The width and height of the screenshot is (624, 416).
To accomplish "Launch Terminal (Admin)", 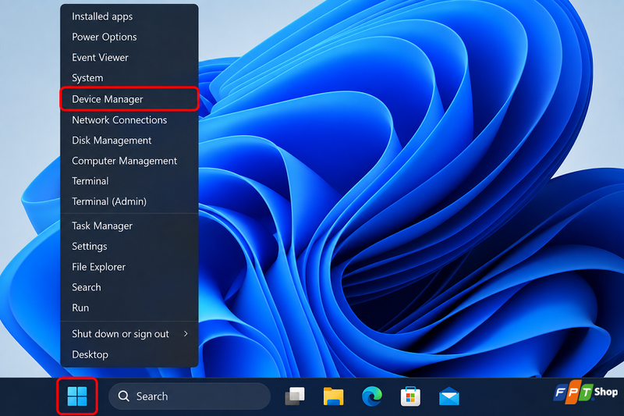I will click(129, 201).
